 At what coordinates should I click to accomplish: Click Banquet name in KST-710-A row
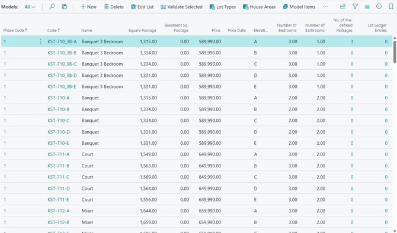90,98
